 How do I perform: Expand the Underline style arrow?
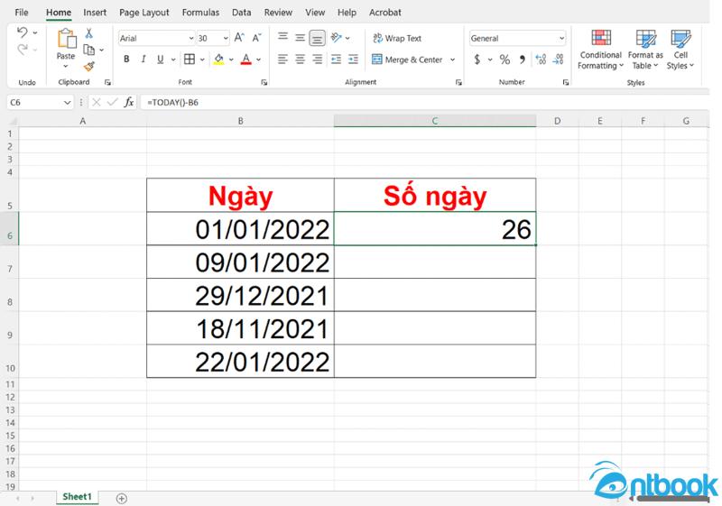173,60
